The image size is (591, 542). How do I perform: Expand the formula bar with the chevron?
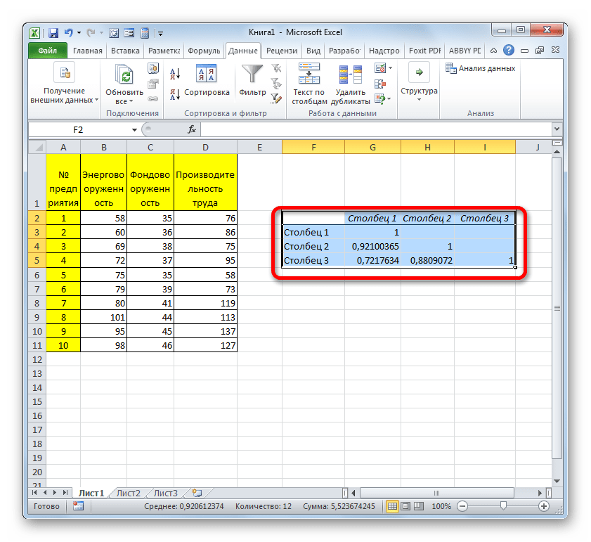pyautogui.click(x=557, y=129)
